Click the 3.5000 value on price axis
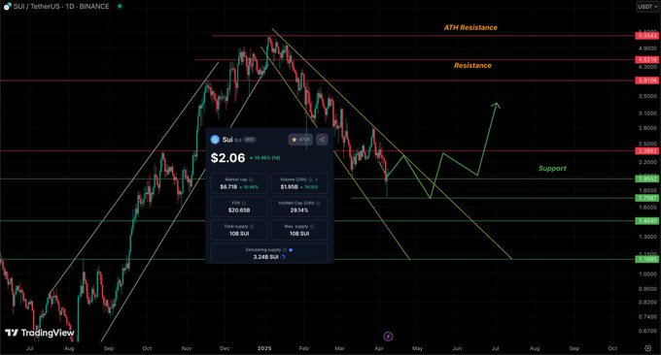661x355 pixels. pos(647,96)
